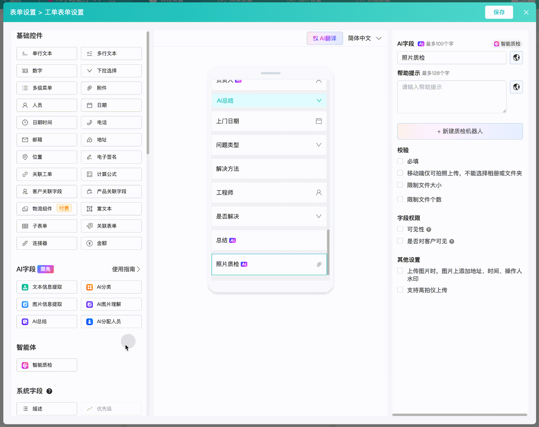
Task: Click the 邮箱 envelope icon
Action: [x=25, y=140]
